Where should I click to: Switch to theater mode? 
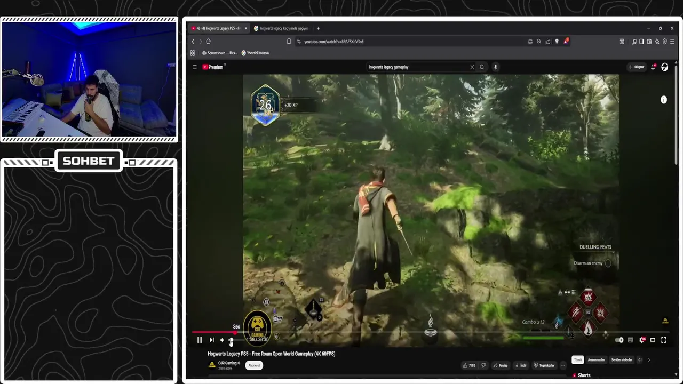(x=653, y=340)
